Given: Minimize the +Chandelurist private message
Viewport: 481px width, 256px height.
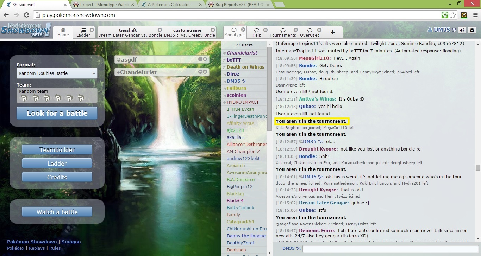Looking at the screenshot, I should (x=200, y=72).
